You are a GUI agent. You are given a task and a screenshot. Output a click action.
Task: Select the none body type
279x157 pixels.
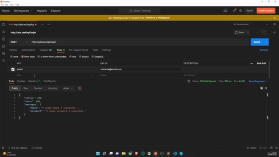(14, 57)
